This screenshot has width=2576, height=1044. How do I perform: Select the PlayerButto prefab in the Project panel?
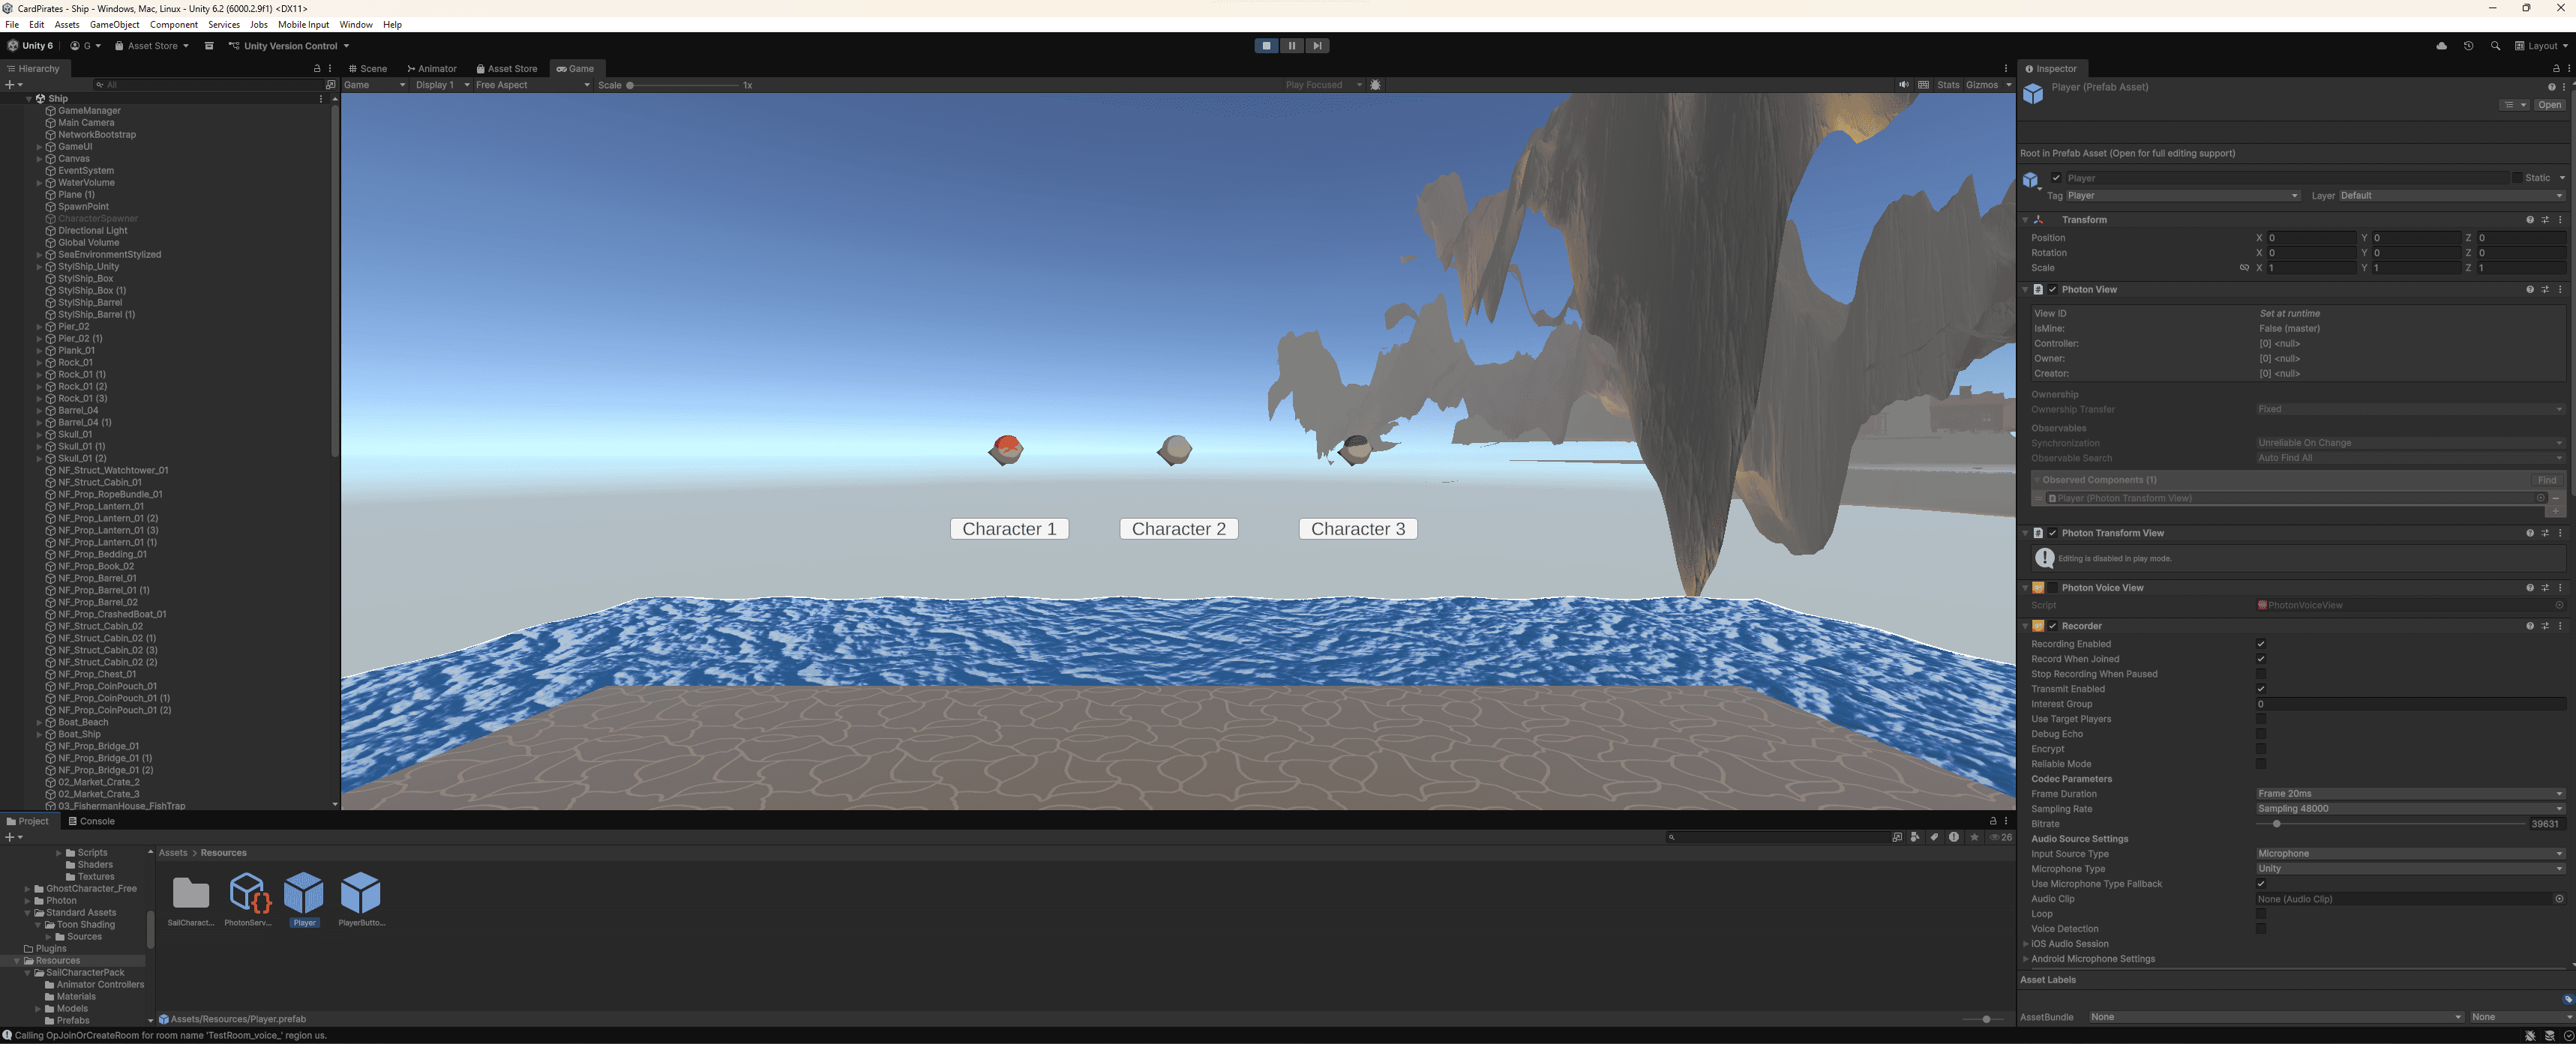(361, 896)
